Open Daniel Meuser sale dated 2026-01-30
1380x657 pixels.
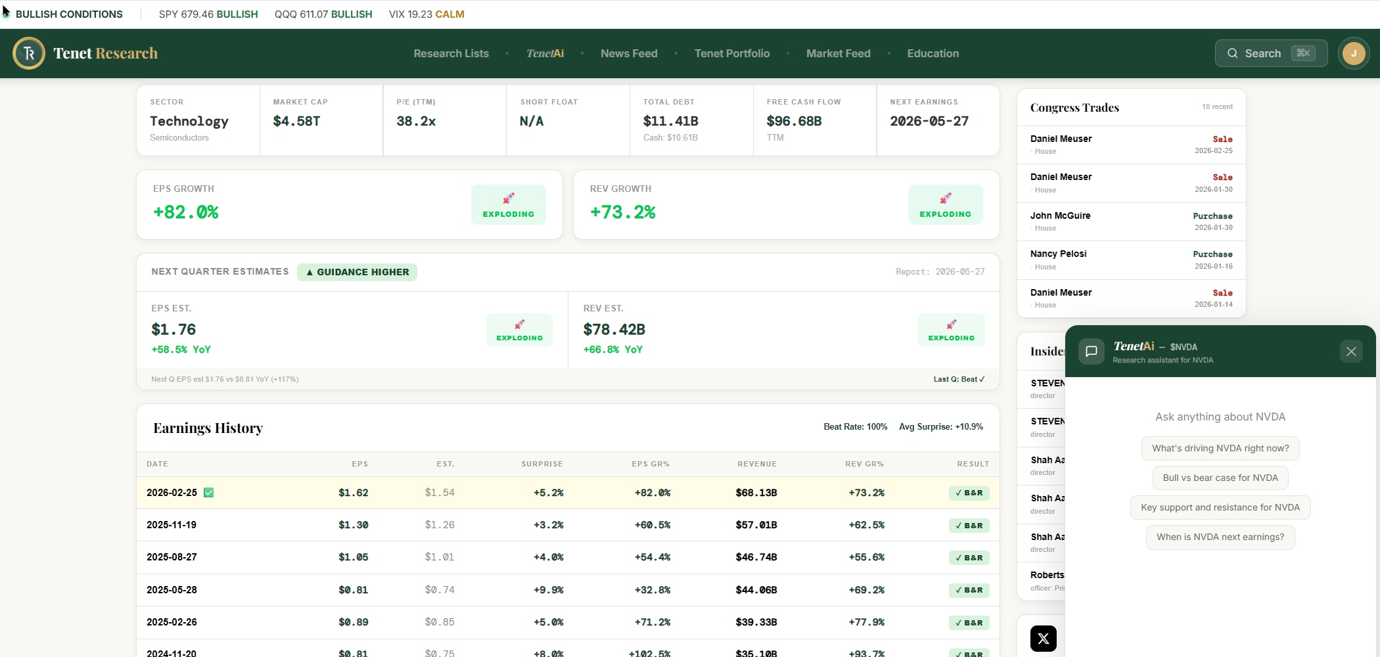[x=1131, y=183]
